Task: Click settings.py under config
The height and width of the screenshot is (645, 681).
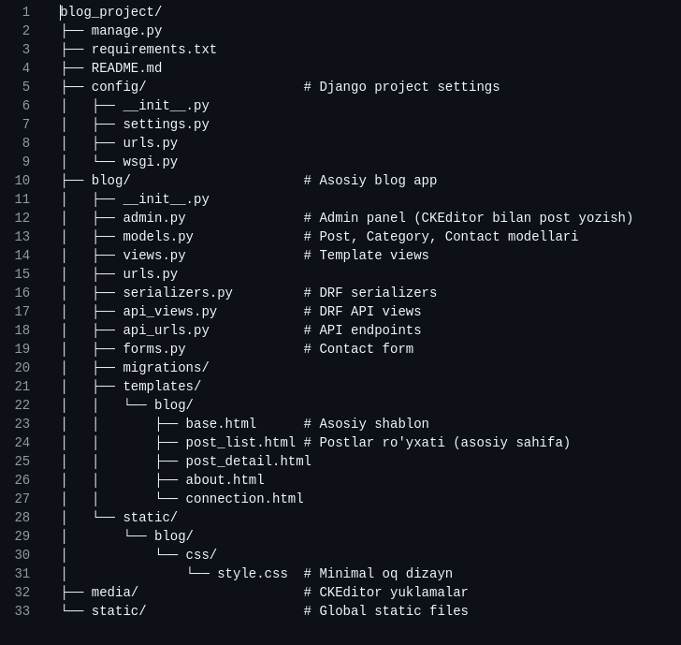Action: (166, 125)
